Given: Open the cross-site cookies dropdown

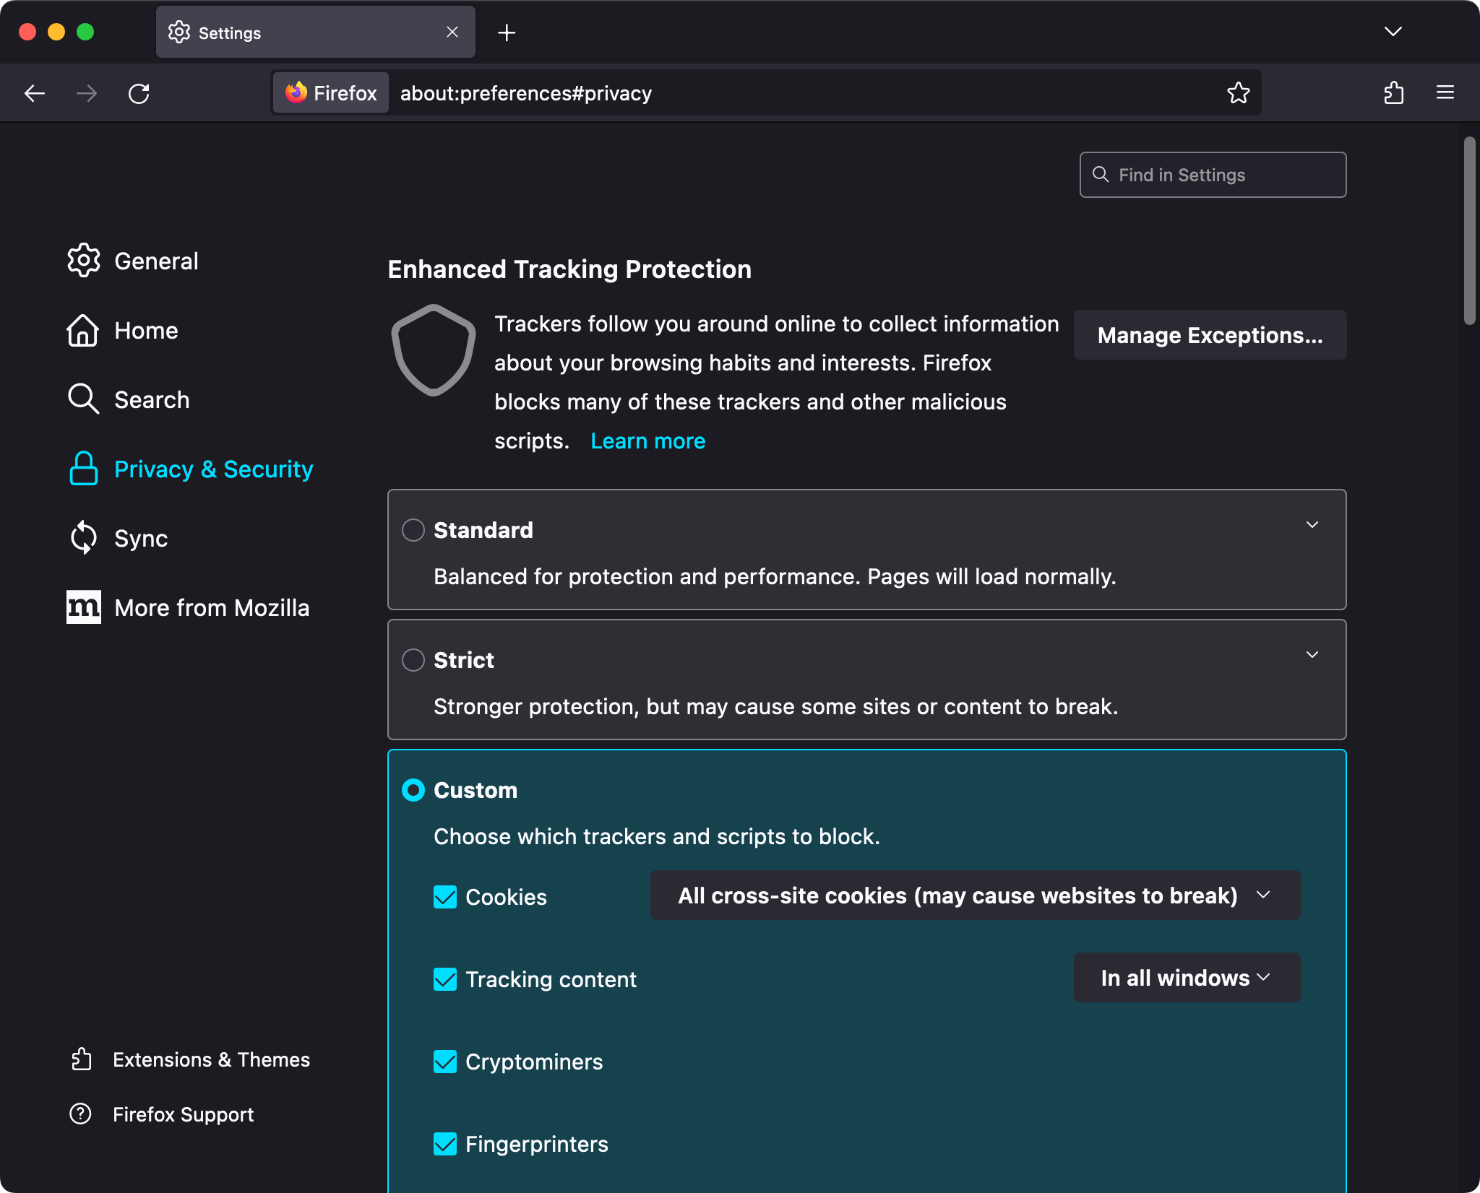Looking at the screenshot, I should [x=974, y=895].
